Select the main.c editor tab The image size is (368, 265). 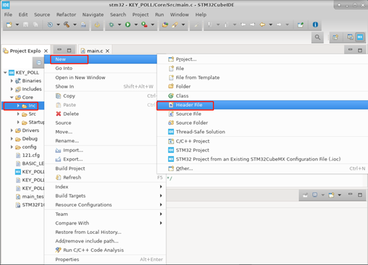[x=95, y=51]
